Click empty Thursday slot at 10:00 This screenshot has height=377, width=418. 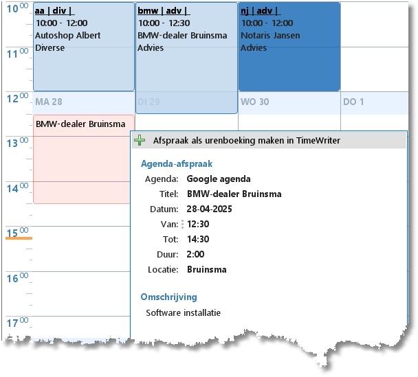[x=374, y=25]
